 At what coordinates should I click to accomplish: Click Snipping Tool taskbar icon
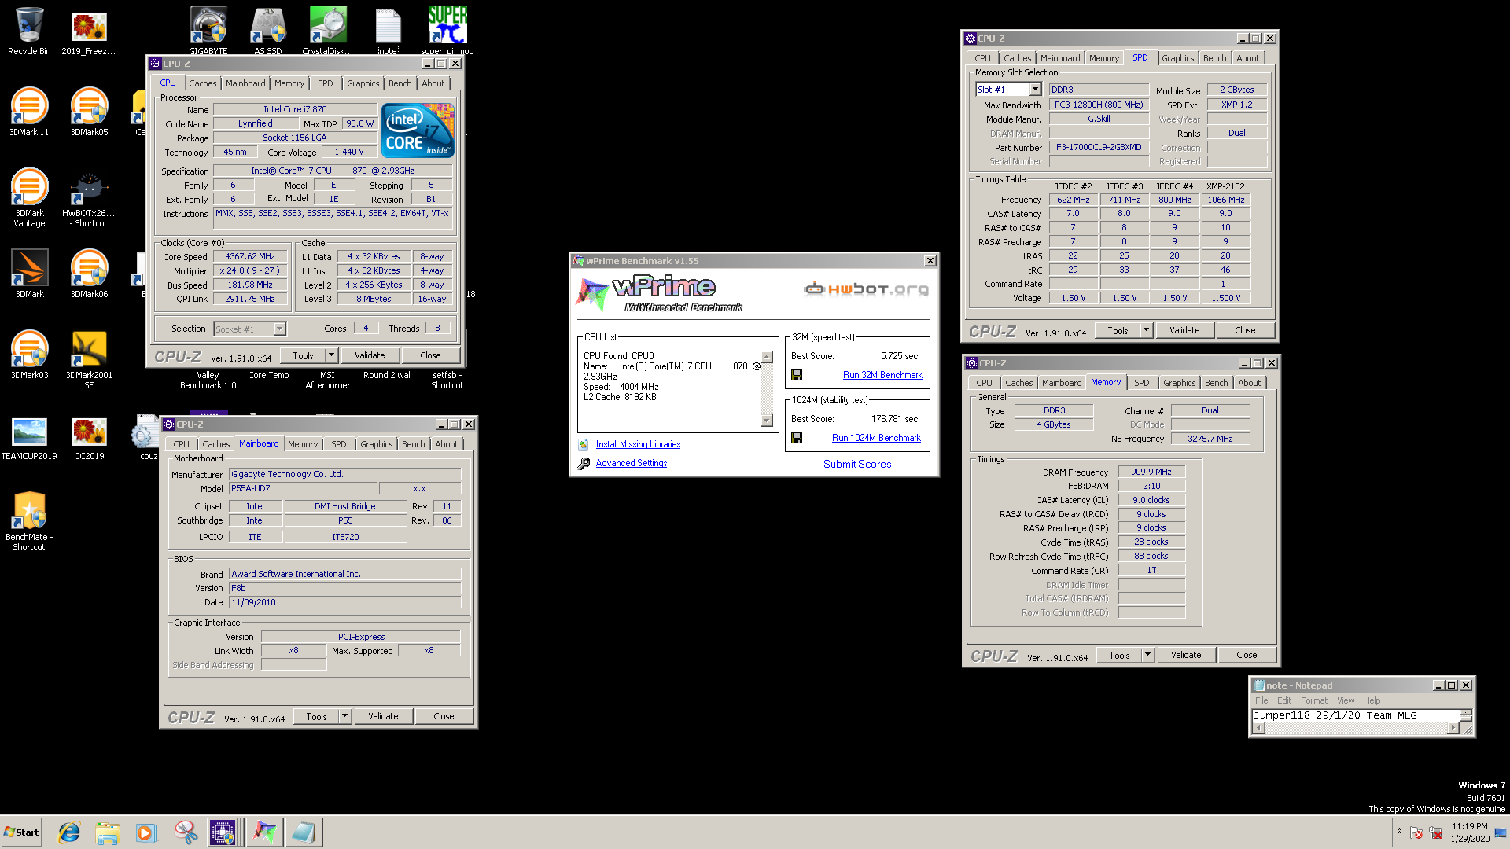[186, 832]
